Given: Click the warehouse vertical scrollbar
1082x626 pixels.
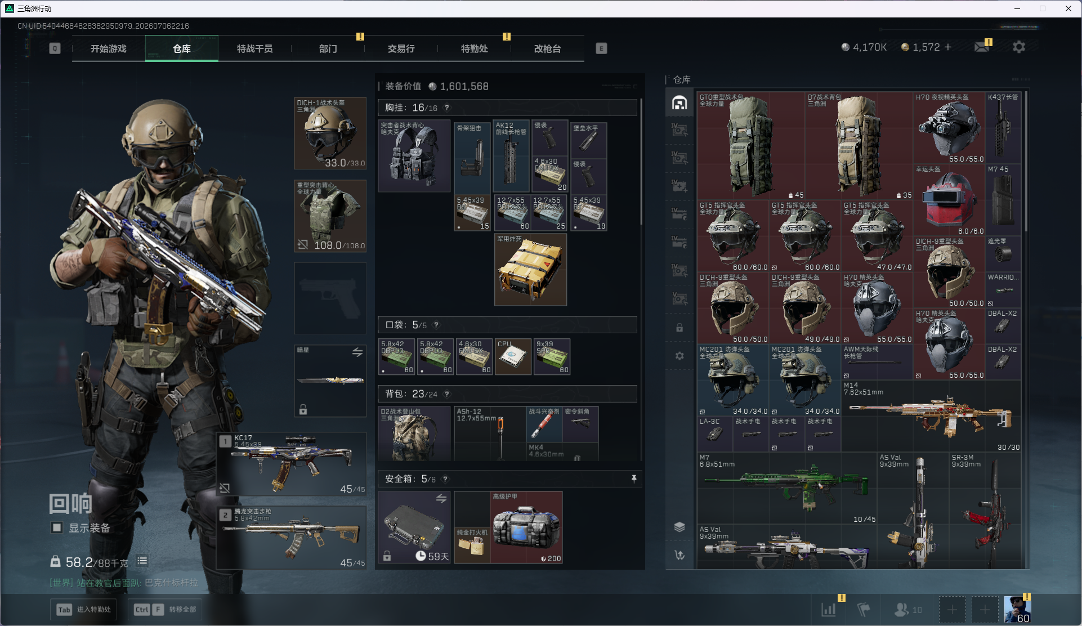Looking at the screenshot, I should pos(1026,163).
